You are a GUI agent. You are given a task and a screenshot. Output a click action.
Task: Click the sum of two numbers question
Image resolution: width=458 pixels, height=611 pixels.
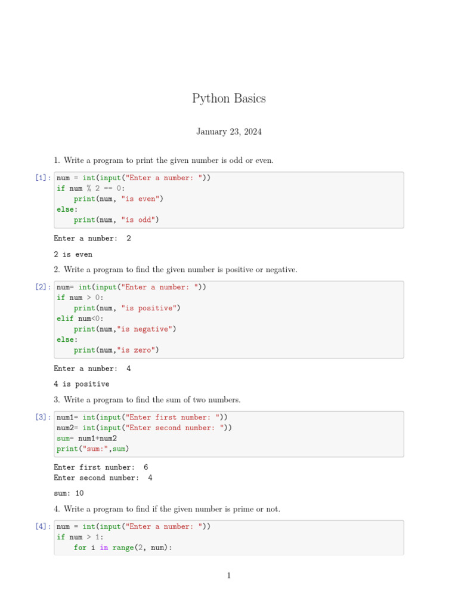click(147, 400)
